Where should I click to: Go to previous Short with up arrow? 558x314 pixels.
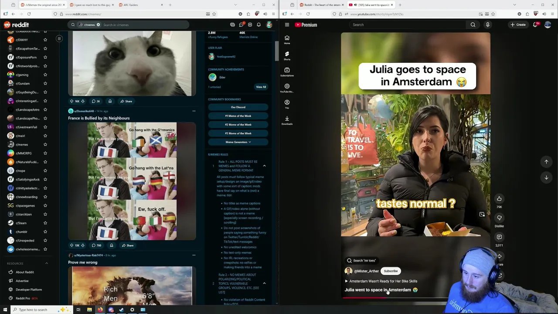[546, 162]
